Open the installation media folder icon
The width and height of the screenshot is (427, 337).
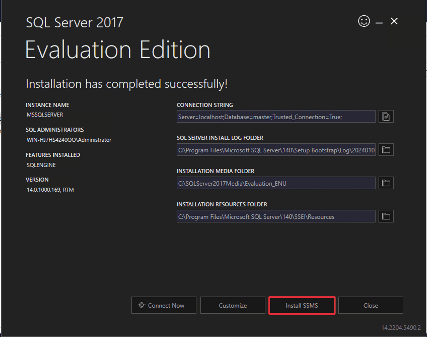click(386, 183)
